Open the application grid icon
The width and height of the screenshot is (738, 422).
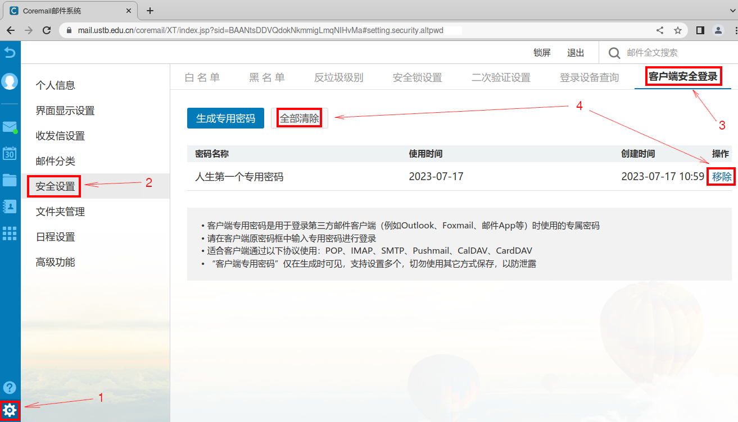[x=10, y=233]
